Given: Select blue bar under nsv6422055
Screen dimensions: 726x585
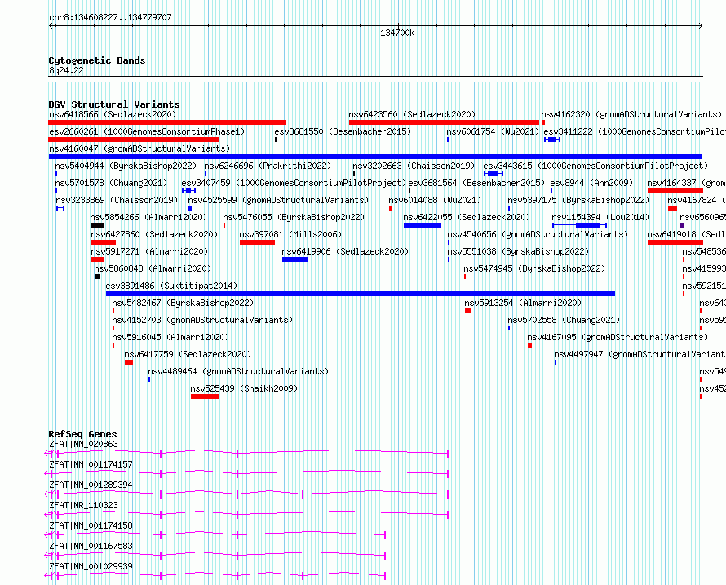Looking at the screenshot, I should pyautogui.click(x=423, y=225).
